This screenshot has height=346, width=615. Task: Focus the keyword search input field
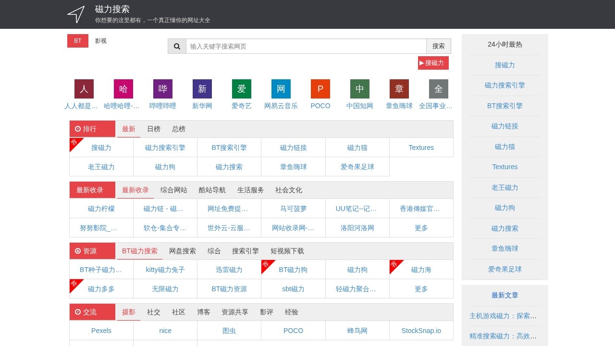click(x=306, y=46)
